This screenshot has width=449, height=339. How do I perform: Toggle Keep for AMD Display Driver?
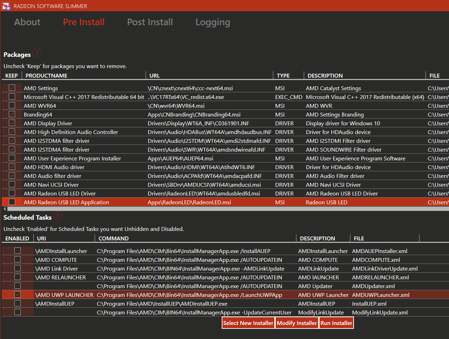(x=12, y=123)
